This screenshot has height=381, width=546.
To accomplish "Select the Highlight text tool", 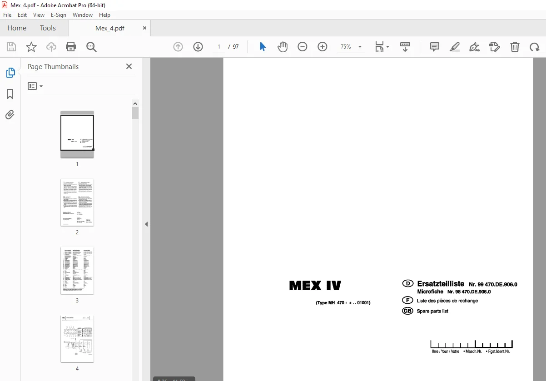I will [x=455, y=47].
